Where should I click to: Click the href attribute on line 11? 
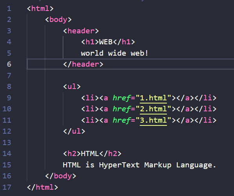pos(122,120)
